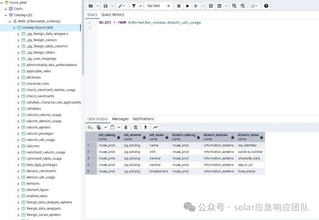Select the domains tree item
This screenshot has width=319, height=220.
pyautogui.click(x=33, y=184)
